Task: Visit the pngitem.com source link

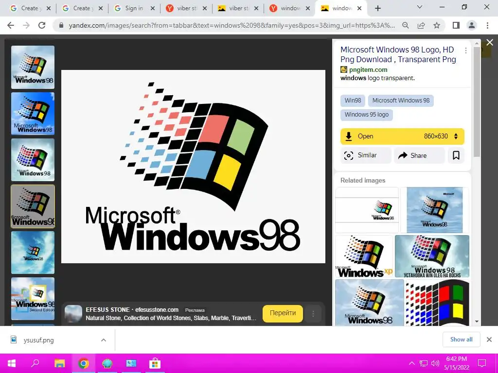Action: [368, 69]
